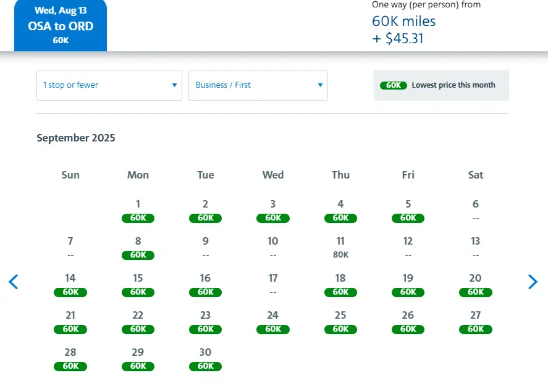
Task: Click the 60K badge under September 28
Action: click(x=70, y=366)
